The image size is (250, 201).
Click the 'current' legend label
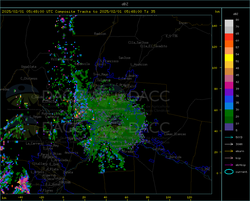click(x=241, y=172)
